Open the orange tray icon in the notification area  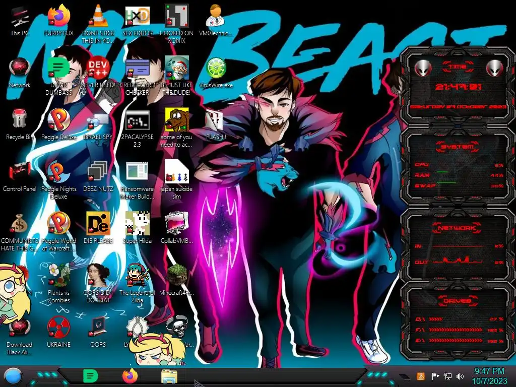point(421,376)
